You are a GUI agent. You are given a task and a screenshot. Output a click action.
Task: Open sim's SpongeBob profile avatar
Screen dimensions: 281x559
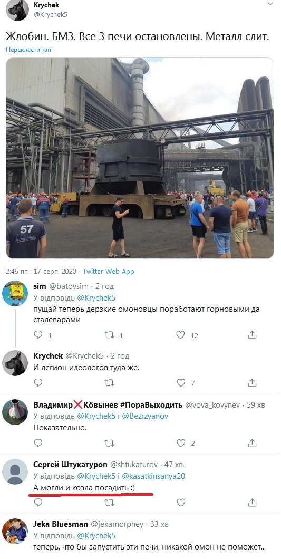[x=15, y=293]
